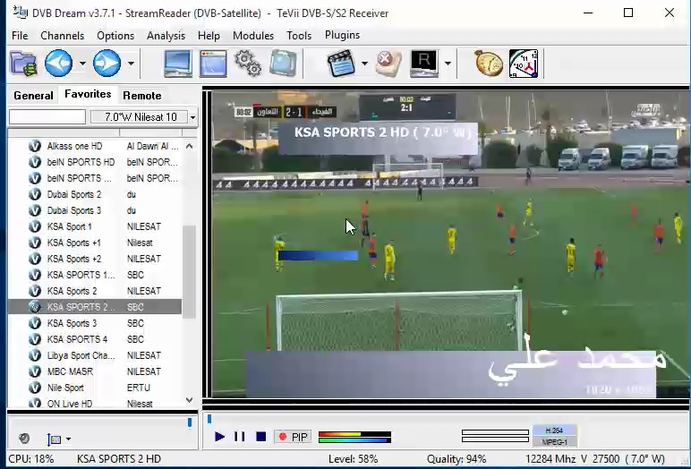691x469 pixels.
Task: Select KSA Sports +2 channel
Action: point(95,259)
